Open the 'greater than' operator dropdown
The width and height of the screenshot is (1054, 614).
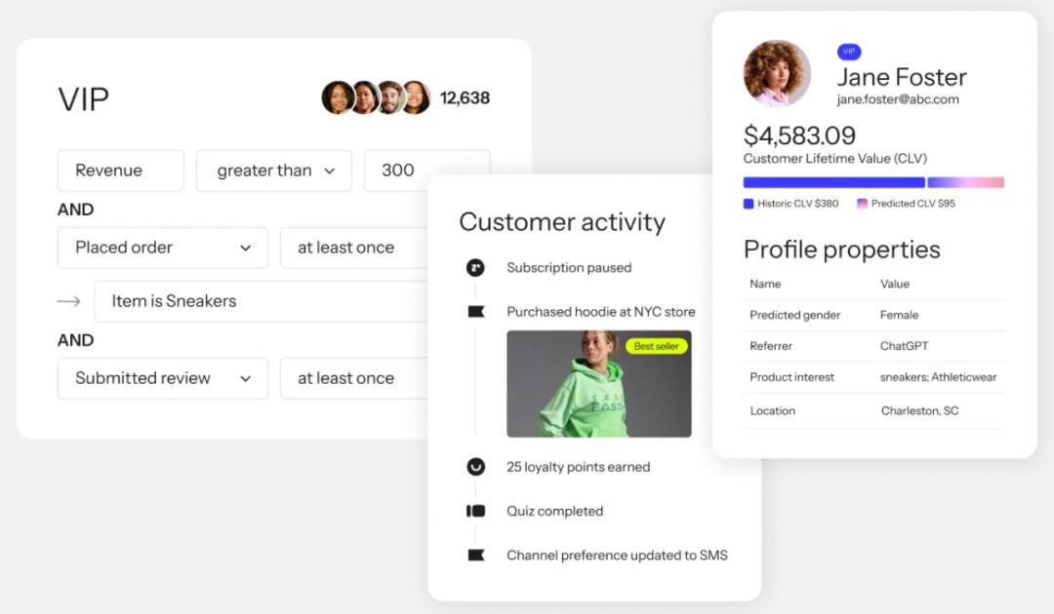[274, 171]
